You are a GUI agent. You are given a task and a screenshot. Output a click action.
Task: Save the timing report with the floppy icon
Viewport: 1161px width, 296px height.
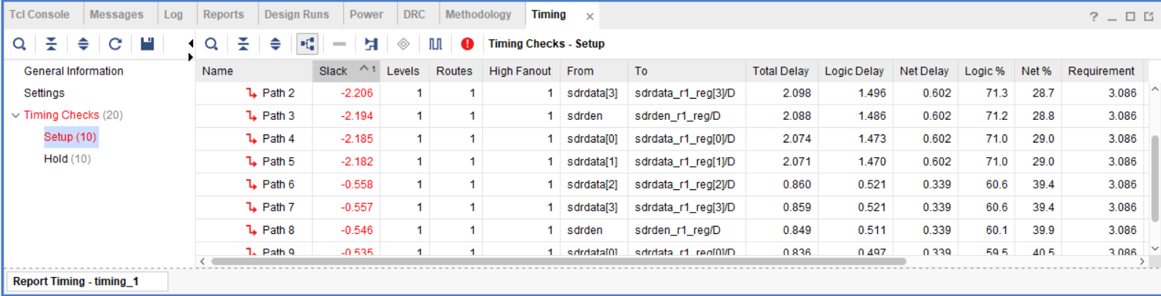[x=147, y=44]
